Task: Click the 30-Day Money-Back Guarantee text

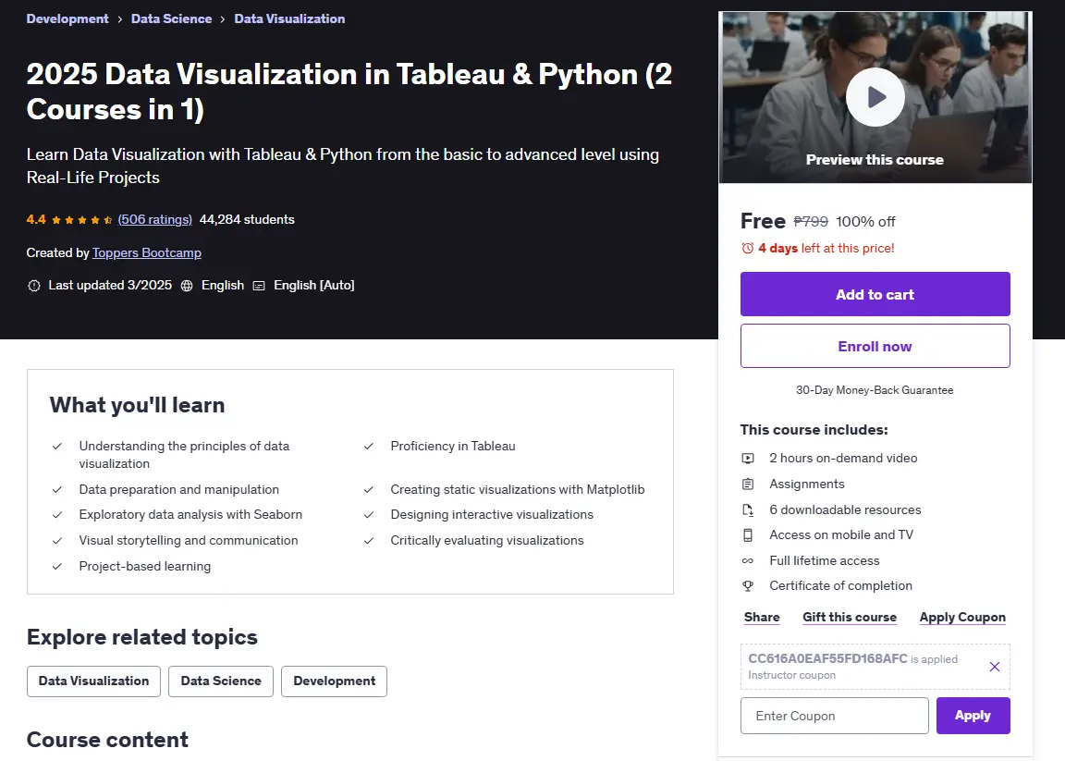Action: click(875, 390)
